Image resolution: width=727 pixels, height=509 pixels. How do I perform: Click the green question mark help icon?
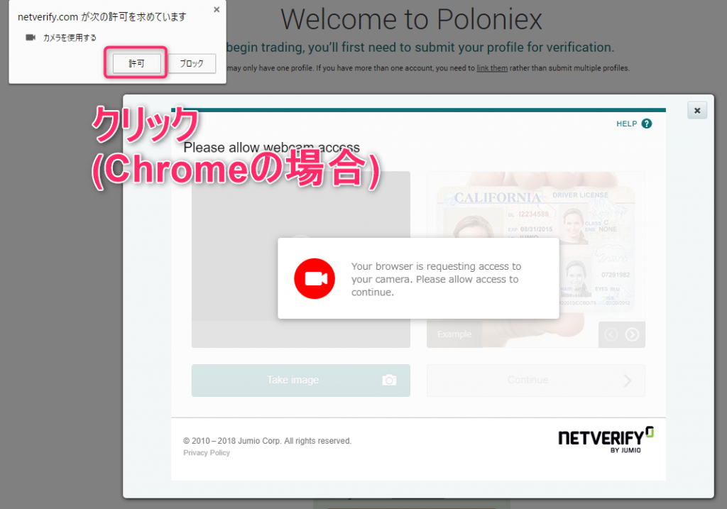point(646,124)
